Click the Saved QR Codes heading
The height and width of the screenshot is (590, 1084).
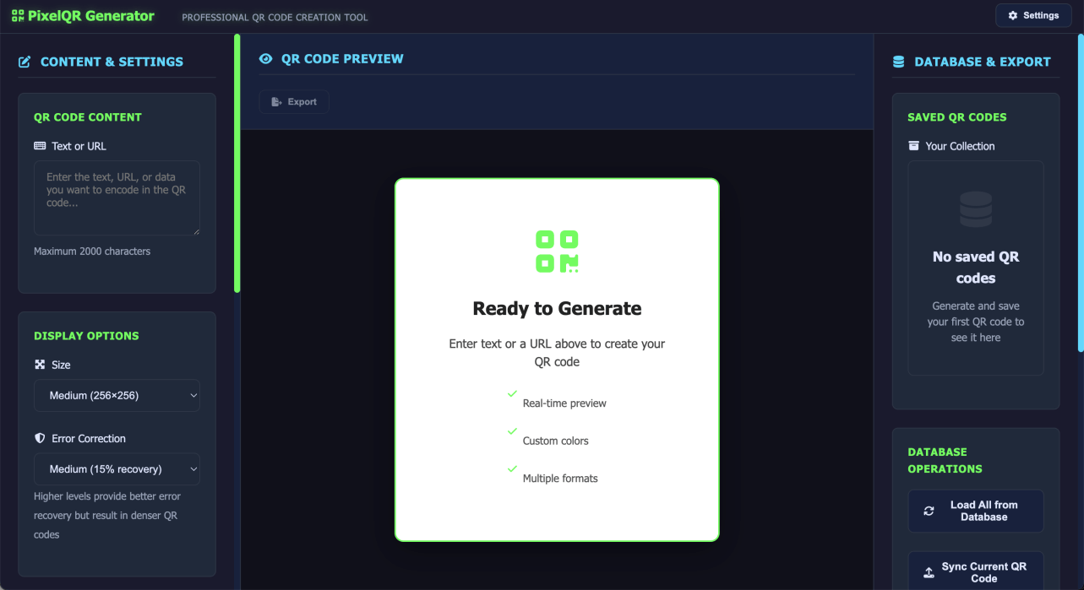[x=957, y=117]
